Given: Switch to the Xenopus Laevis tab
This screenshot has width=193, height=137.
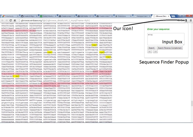Looking at the screenshot, I should (x=142, y=16).
